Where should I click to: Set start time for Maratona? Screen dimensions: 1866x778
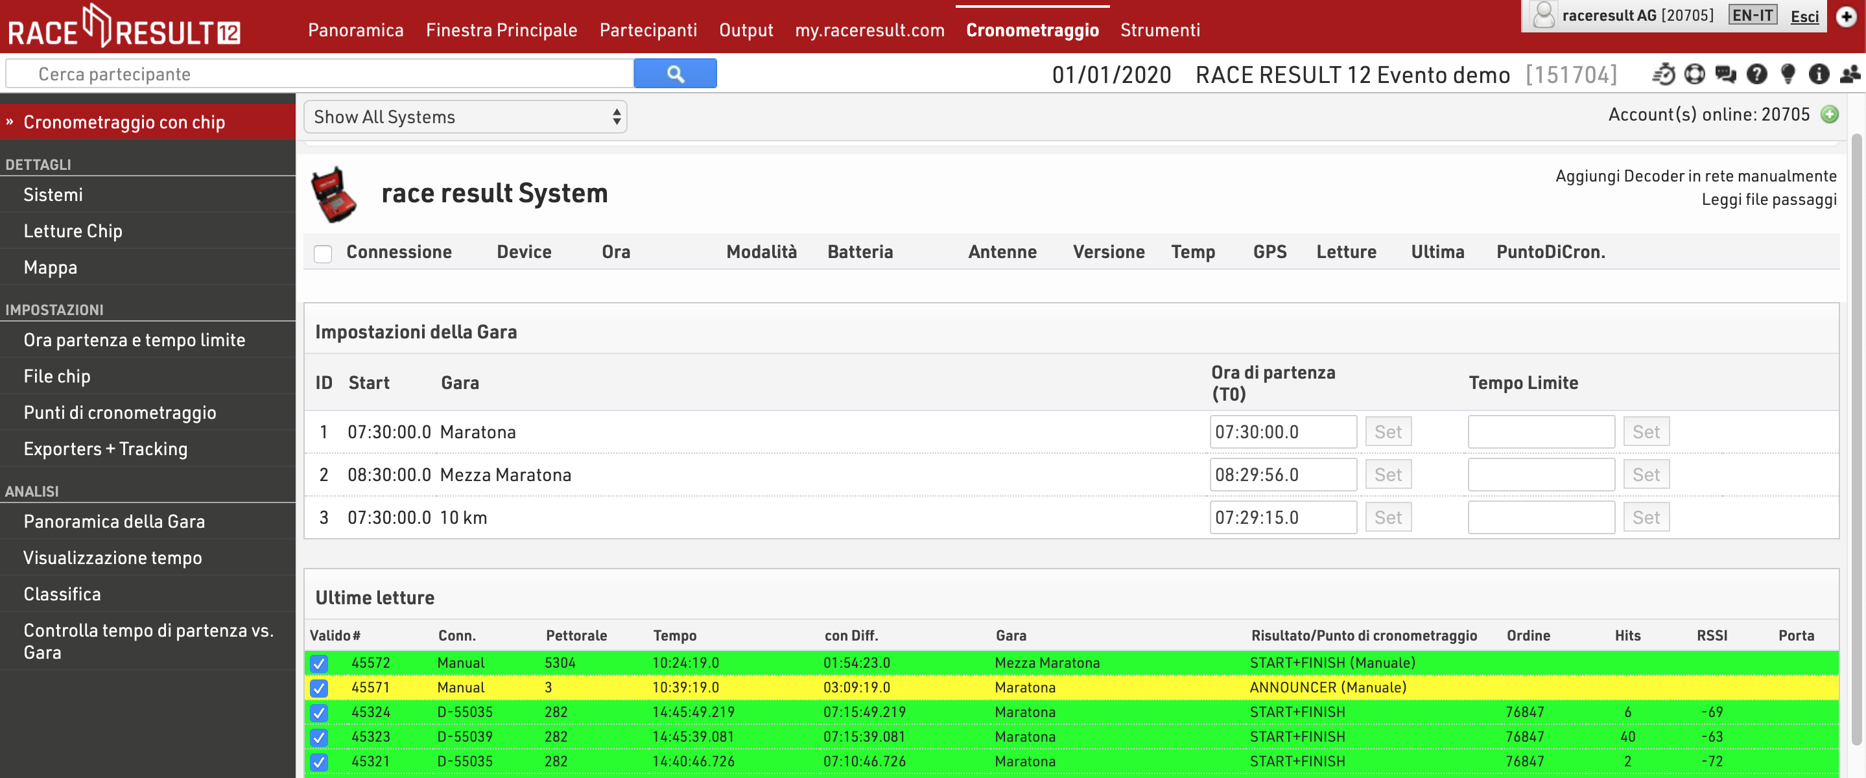click(1388, 432)
